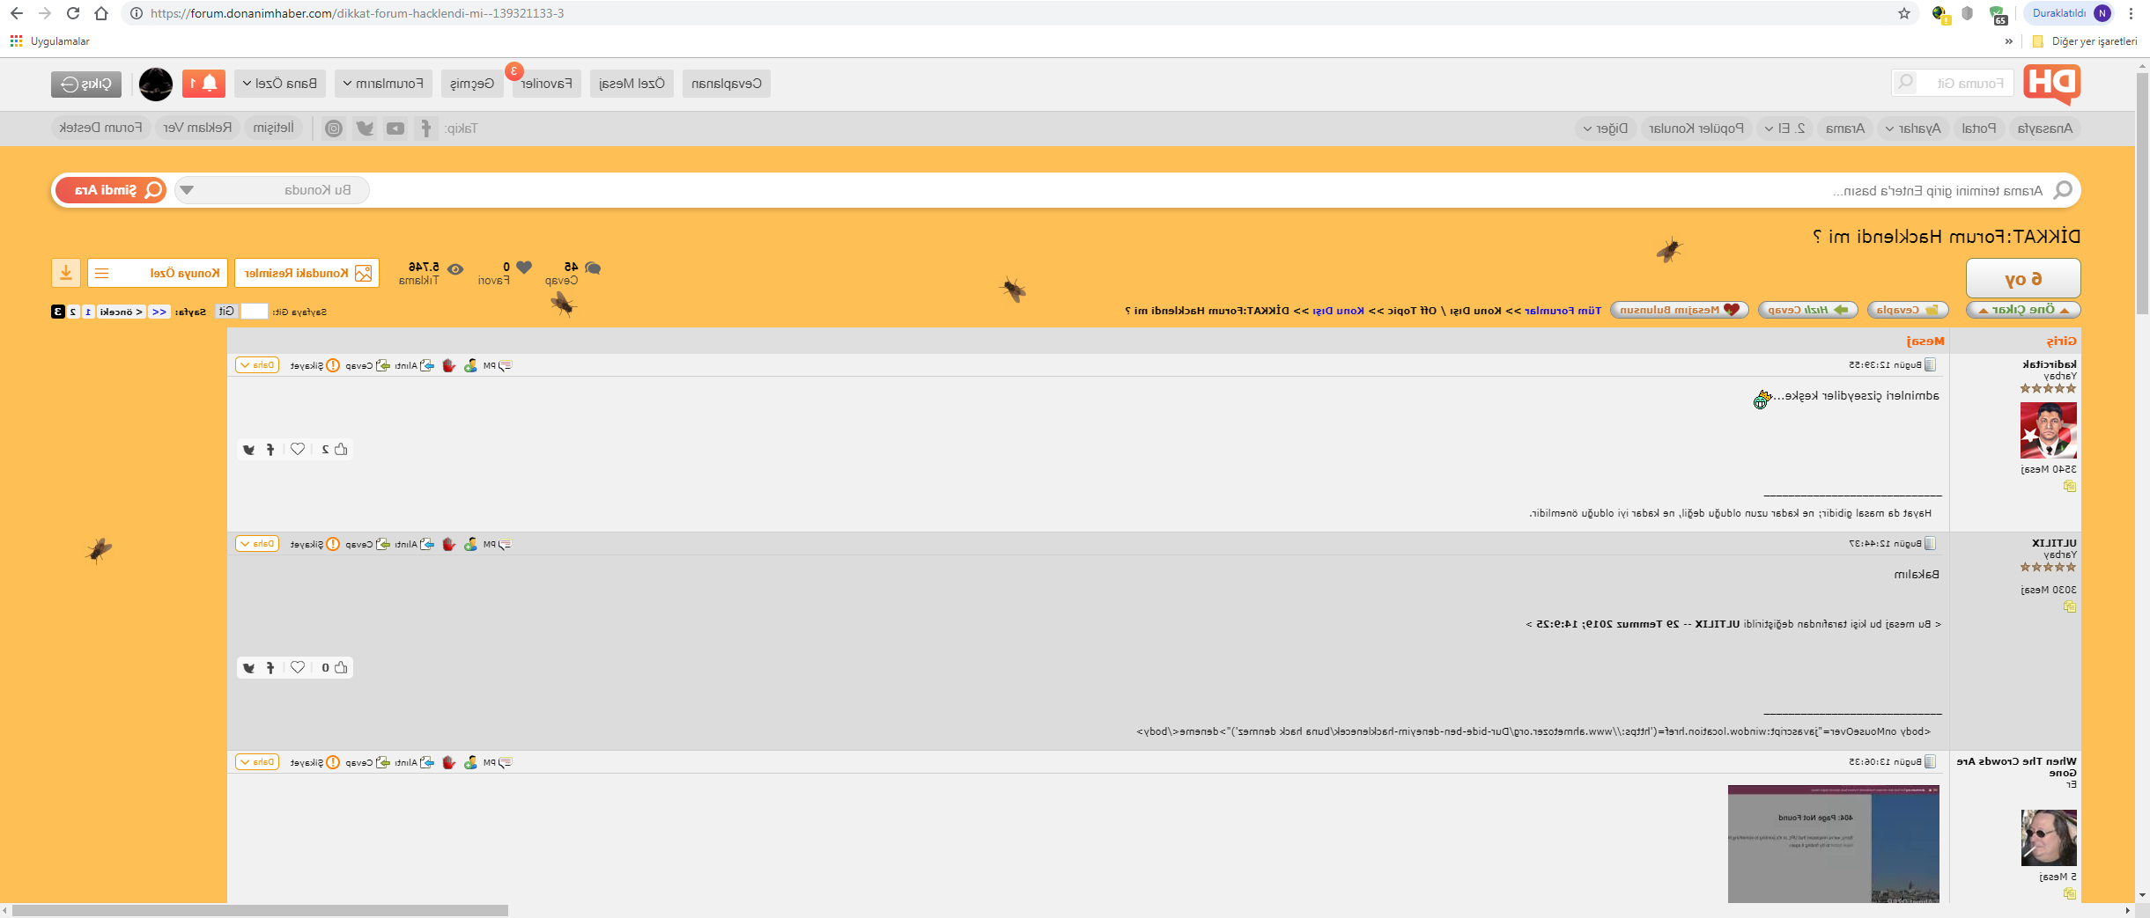Open the Konuya Özel menu
2150x918 pixels.
pyautogui.click(x=158, y=273)
